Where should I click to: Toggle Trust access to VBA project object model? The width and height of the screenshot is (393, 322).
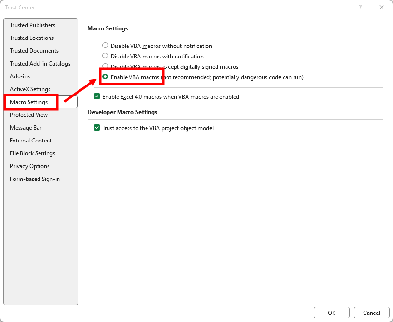97,128
